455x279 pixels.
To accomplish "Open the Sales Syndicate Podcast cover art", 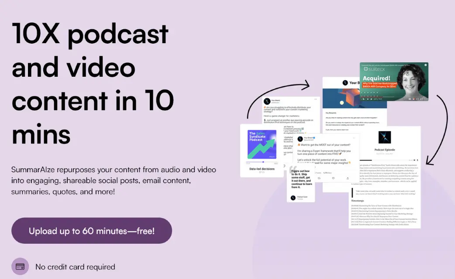I will (x=262, y=145).
